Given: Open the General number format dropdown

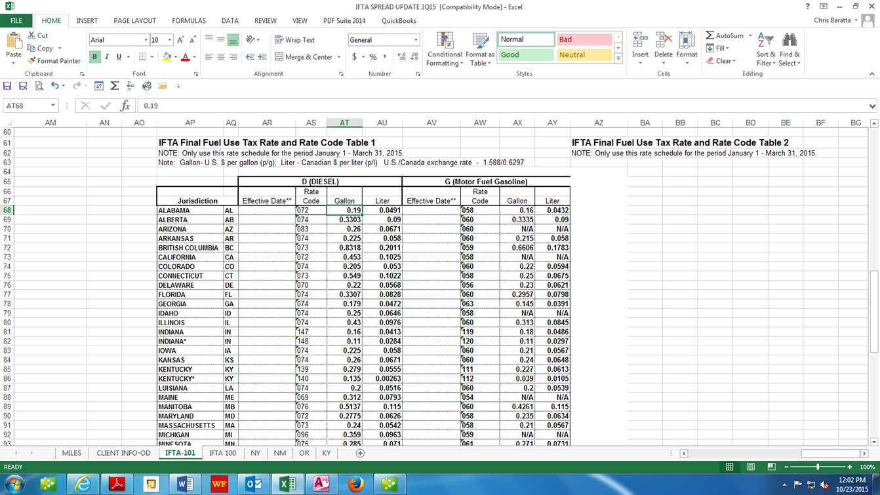Looking at the screenshot, I should point(415,40).
